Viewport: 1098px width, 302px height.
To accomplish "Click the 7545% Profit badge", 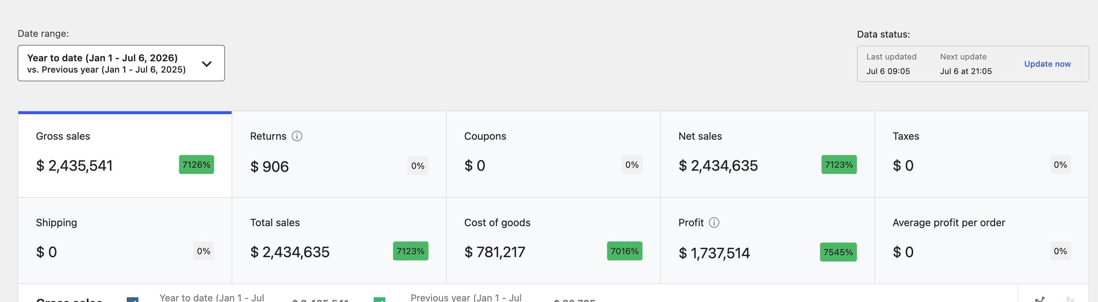I will pos(838,252).
